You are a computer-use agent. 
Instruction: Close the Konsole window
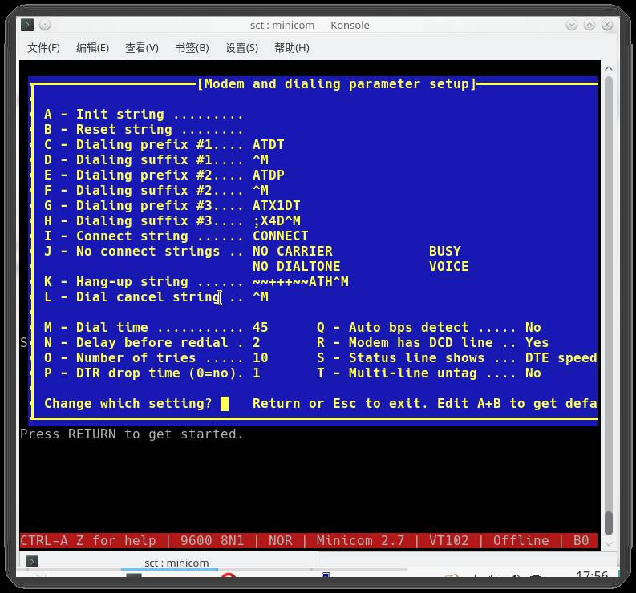point(607,25)
